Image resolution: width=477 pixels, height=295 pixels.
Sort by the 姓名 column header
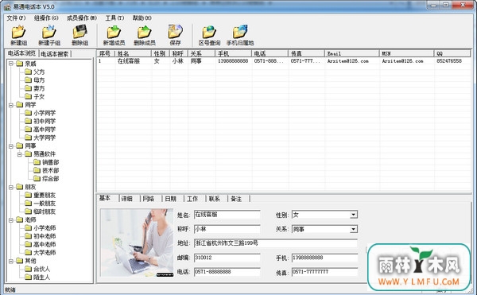coord(134,53)
